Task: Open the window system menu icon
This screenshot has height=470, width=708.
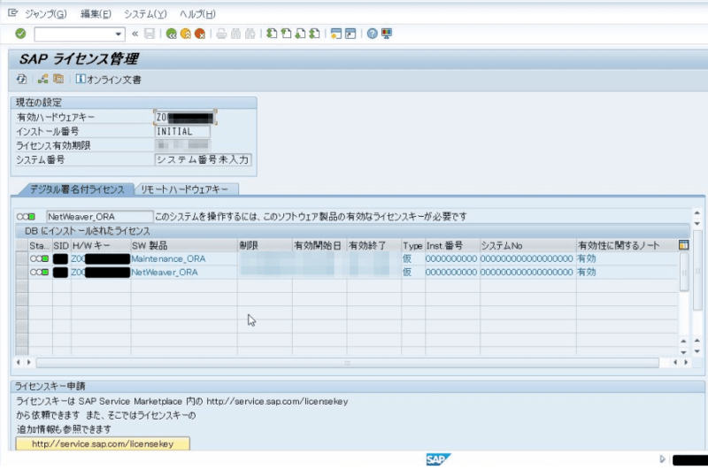Action: pyautogui.click(x=12, y=13)
